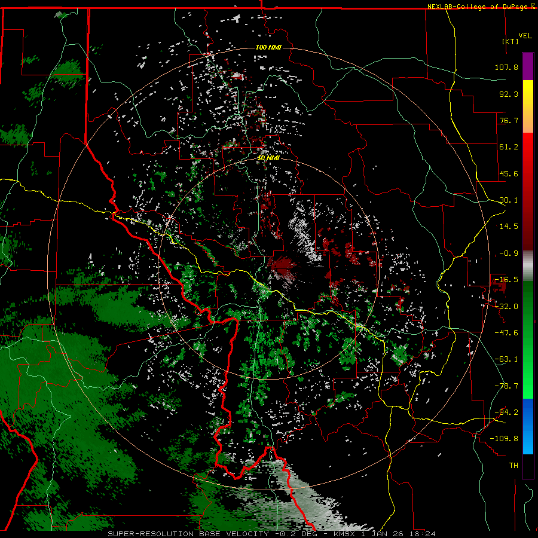
Task: Click the -47.6 legend value
Action: tap(506, 333)
